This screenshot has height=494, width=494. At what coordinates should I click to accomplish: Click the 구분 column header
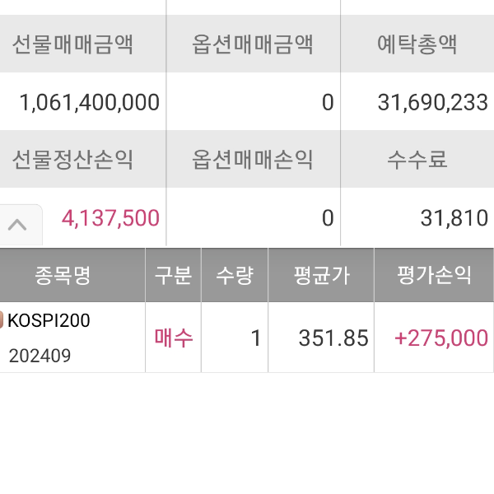173,275
